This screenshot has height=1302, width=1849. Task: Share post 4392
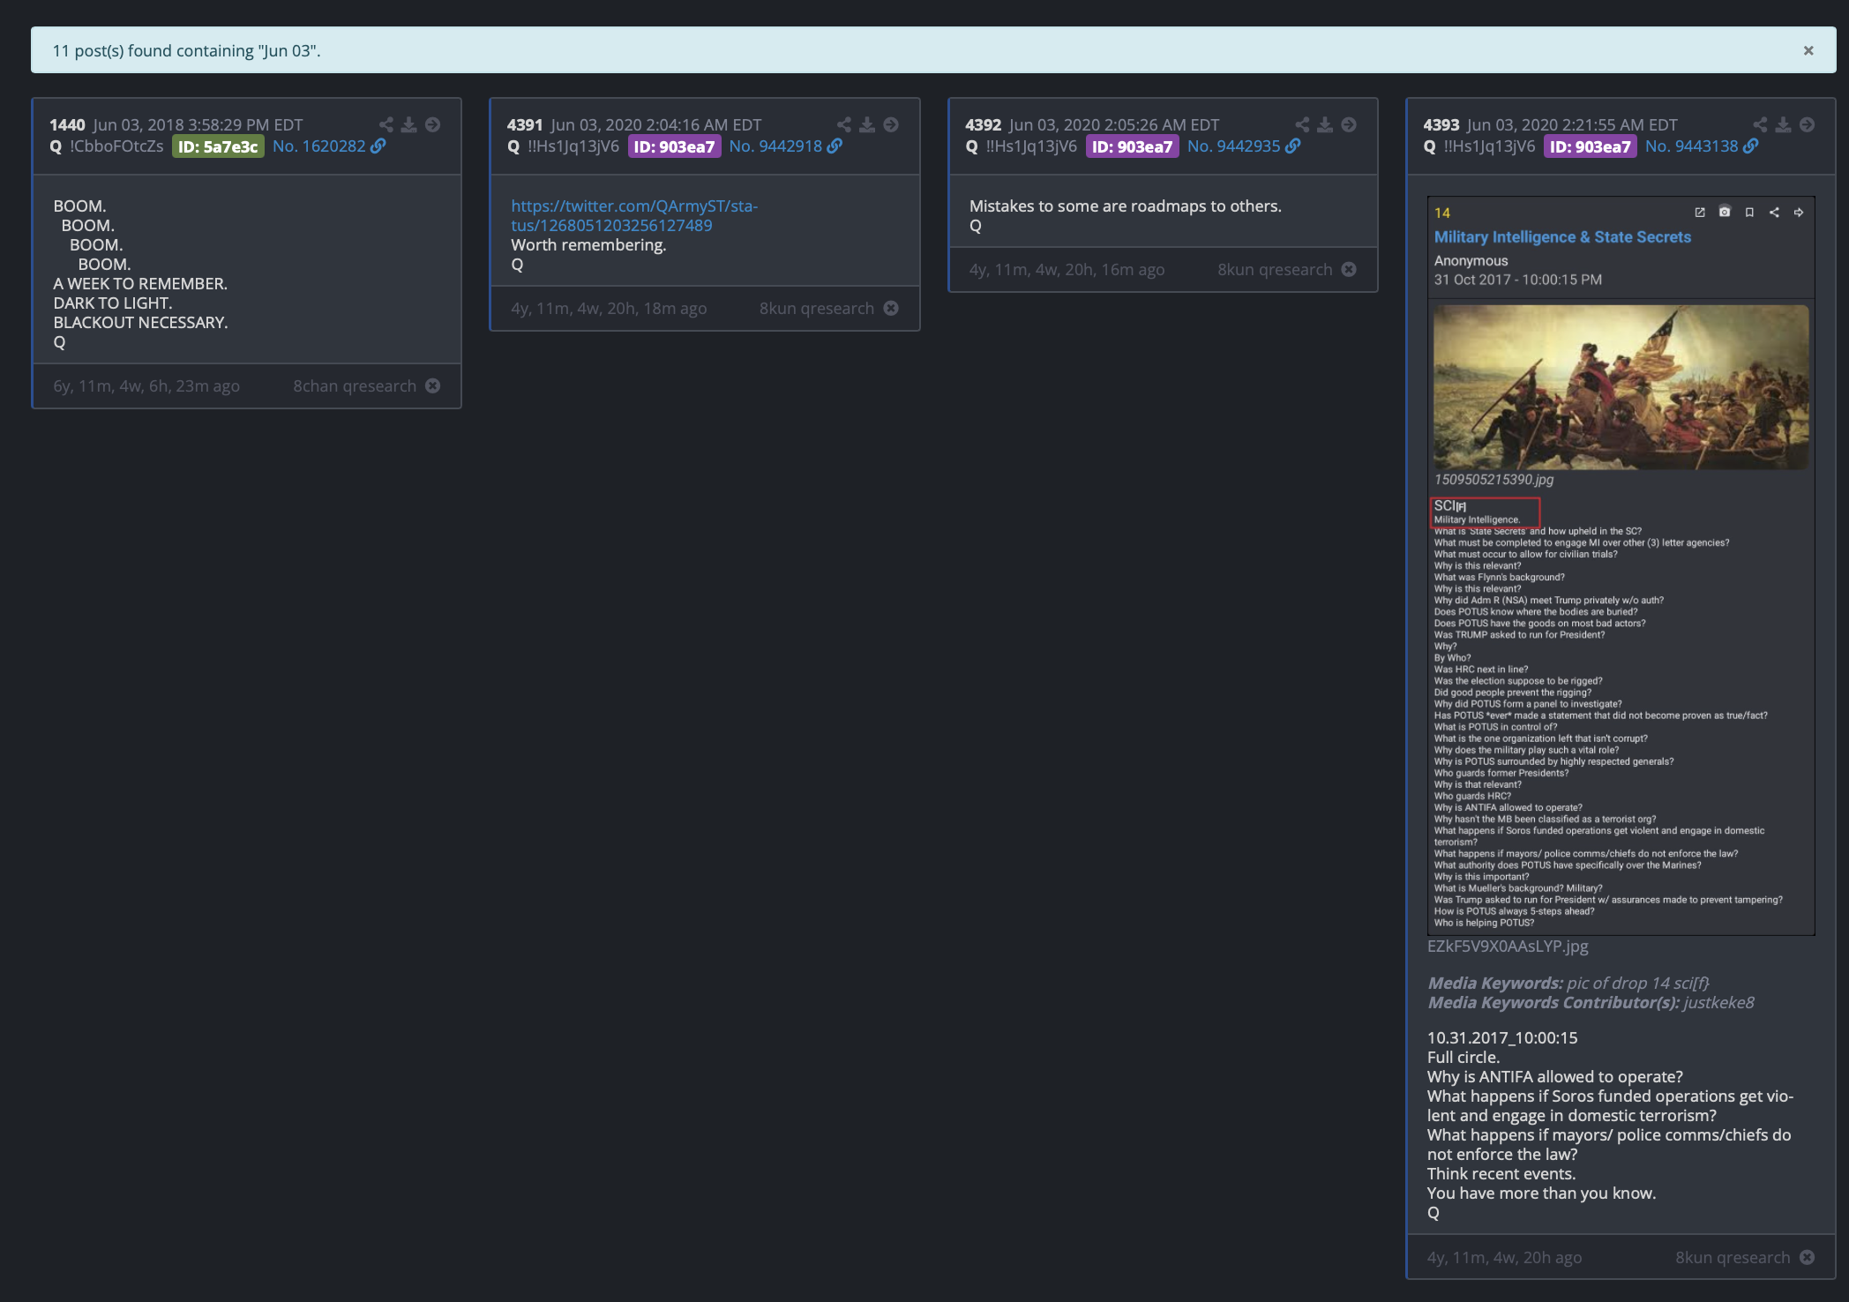coord(1303,124)
